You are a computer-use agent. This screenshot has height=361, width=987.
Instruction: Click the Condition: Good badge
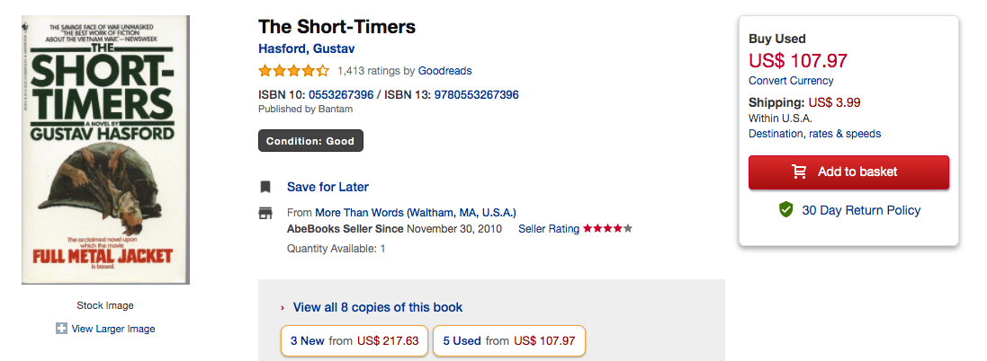click(310, 141)
